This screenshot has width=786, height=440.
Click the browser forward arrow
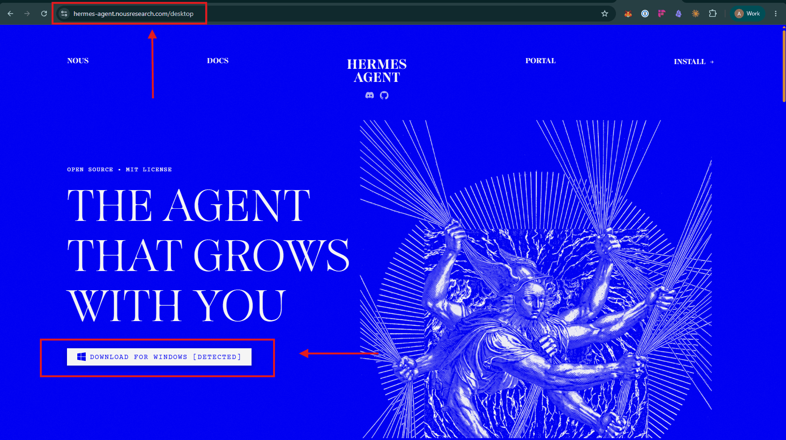click(x=27, y=14)
